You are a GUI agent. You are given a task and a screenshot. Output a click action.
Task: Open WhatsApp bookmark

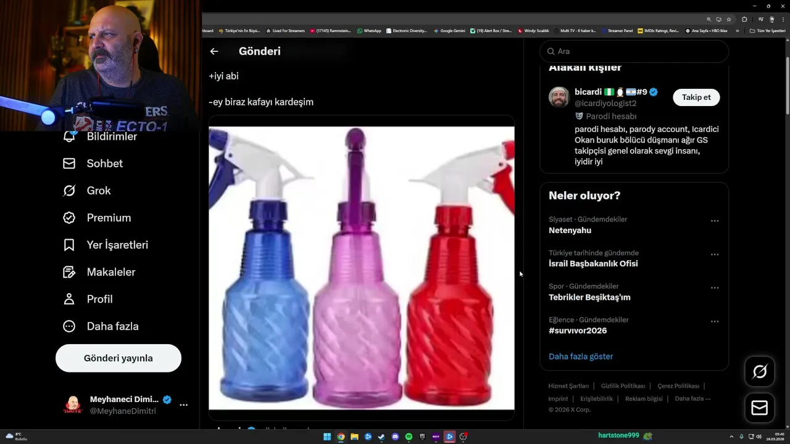tap(369, 31)
